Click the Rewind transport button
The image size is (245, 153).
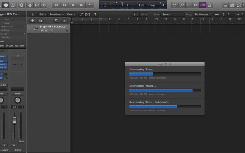[x=56, y=5]
